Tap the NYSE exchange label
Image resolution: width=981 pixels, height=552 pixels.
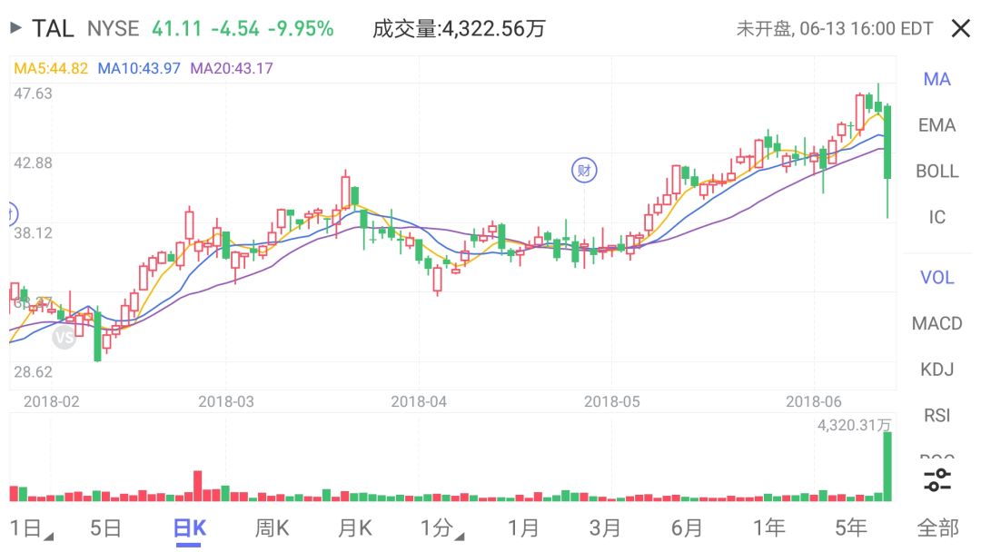(x=114, y=29)
